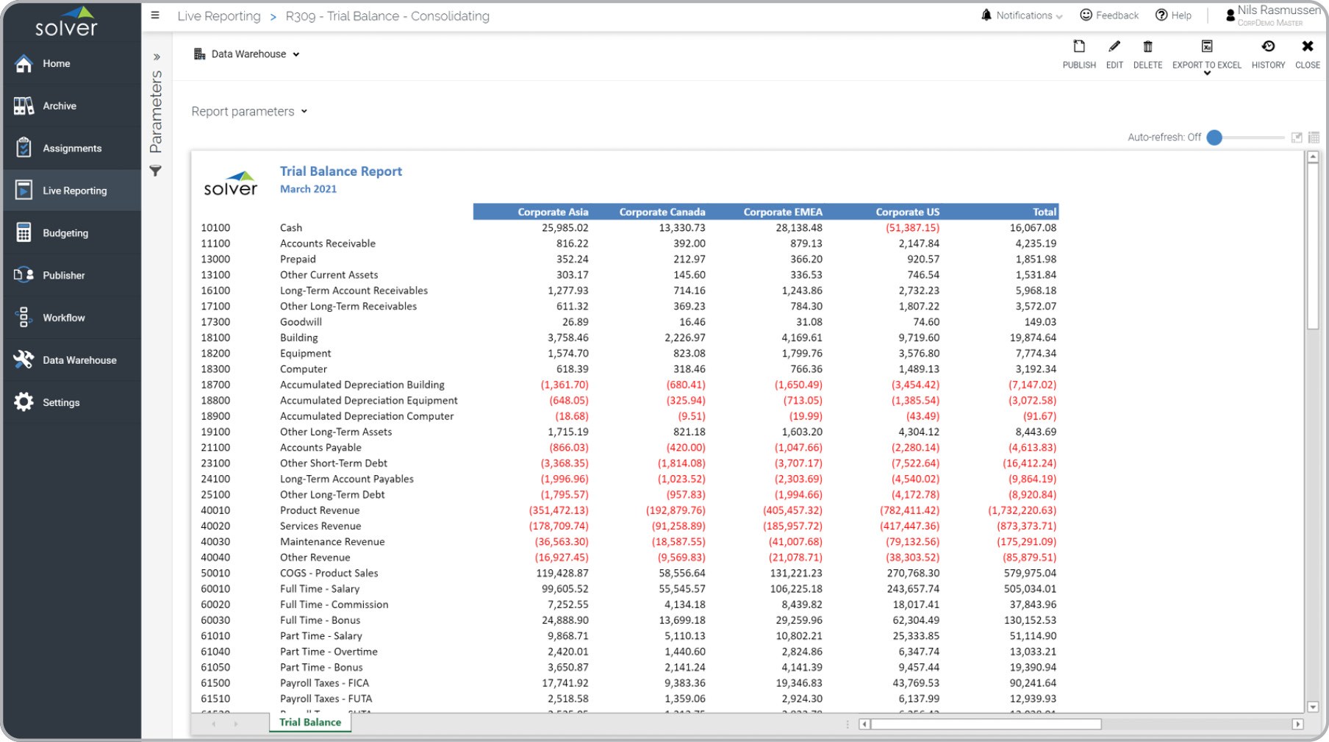1329x742 pixels.
Task: Expand the Report parameters section
Action: 249,112
